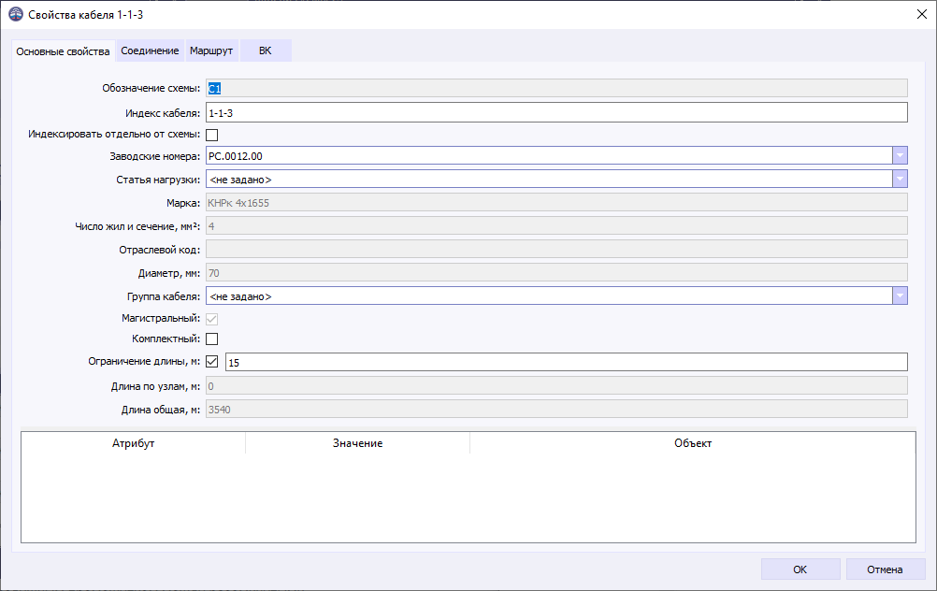The width and height of the screenshot is (937, 591).
Task: Focus the Ограничение длины value field
Action: pyautogui.click(x=565, y=362)
